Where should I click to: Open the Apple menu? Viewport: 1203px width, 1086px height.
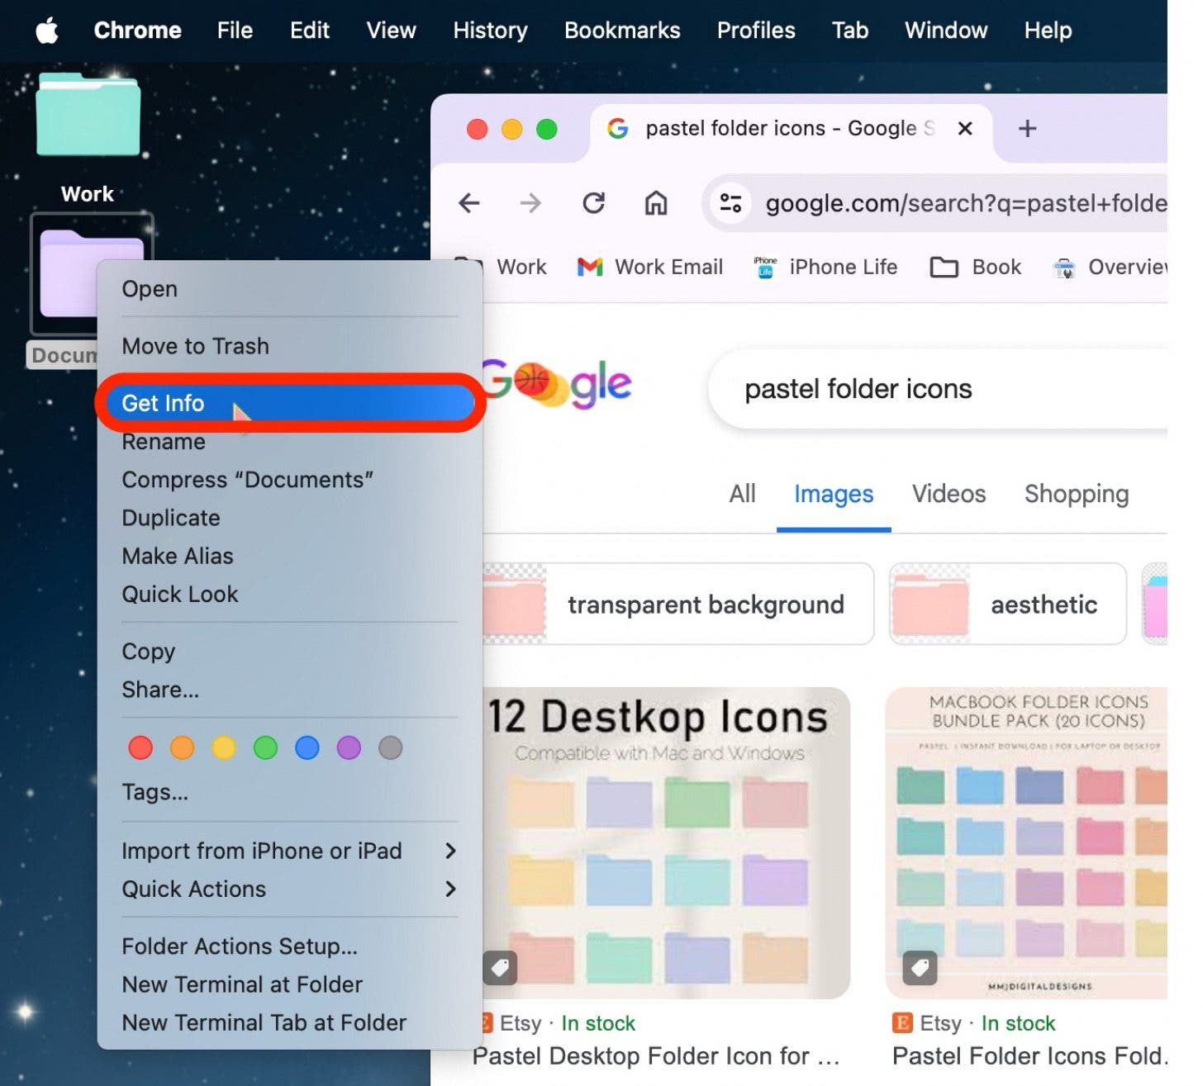click(x=46, y=31)
